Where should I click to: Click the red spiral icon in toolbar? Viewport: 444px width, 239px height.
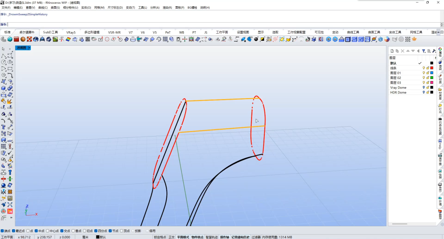tap(275, 39)
